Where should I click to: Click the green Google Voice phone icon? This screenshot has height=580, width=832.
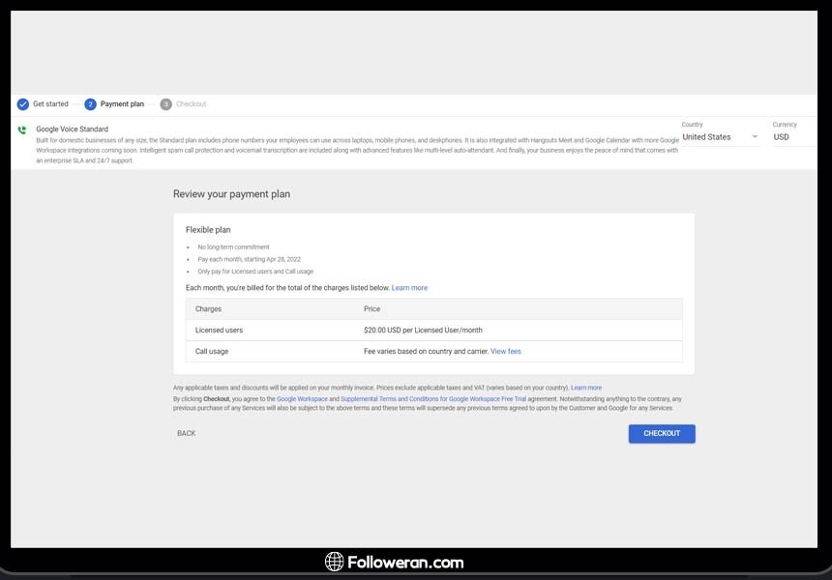[22, 130]
